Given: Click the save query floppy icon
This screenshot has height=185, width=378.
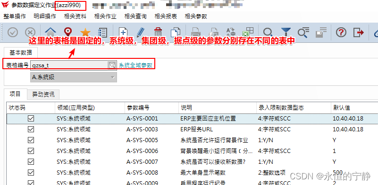Looking at the screenshot, I should click(321, 32).
